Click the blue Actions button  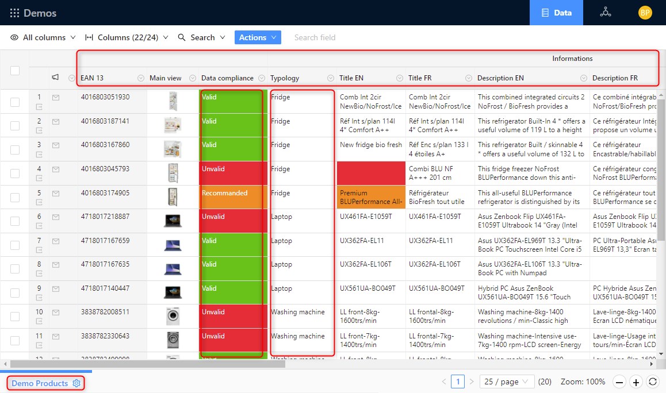[x=258, y=37]
